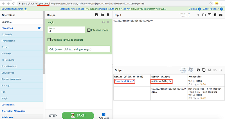This screenshot has width=225, height=119.
Task: Add a new input tab
Action: [x=198, y=15]
